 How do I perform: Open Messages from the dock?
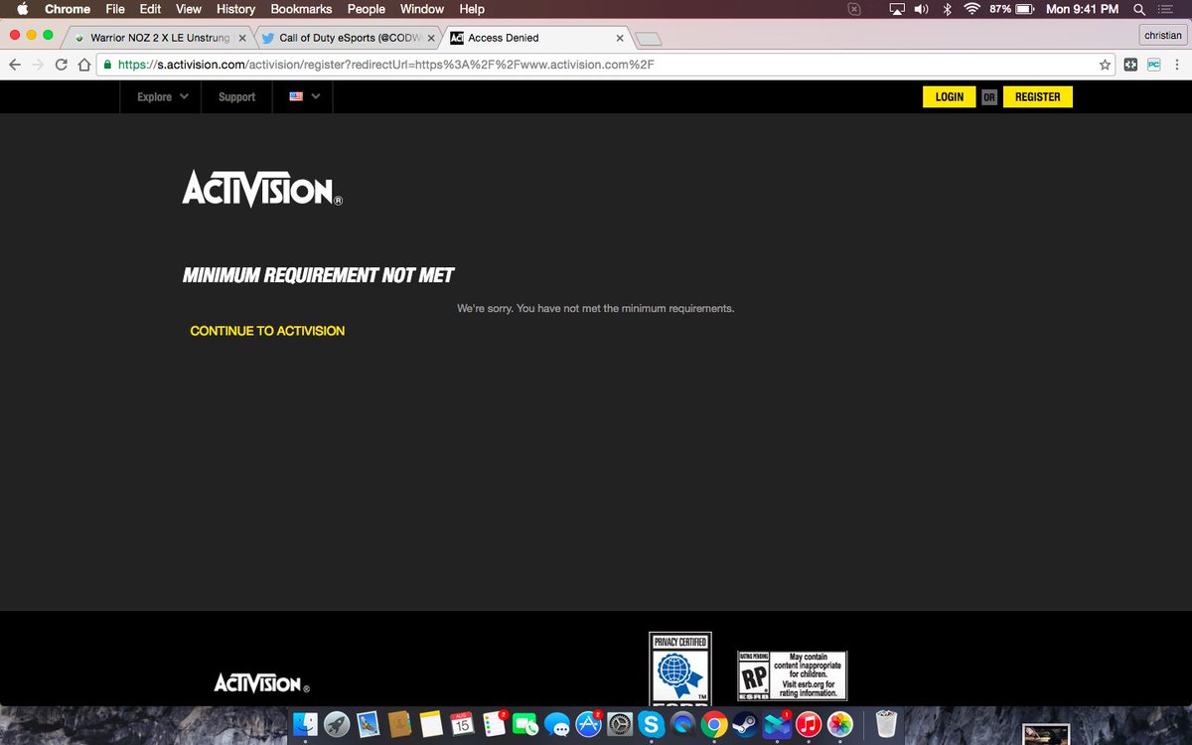556,724
